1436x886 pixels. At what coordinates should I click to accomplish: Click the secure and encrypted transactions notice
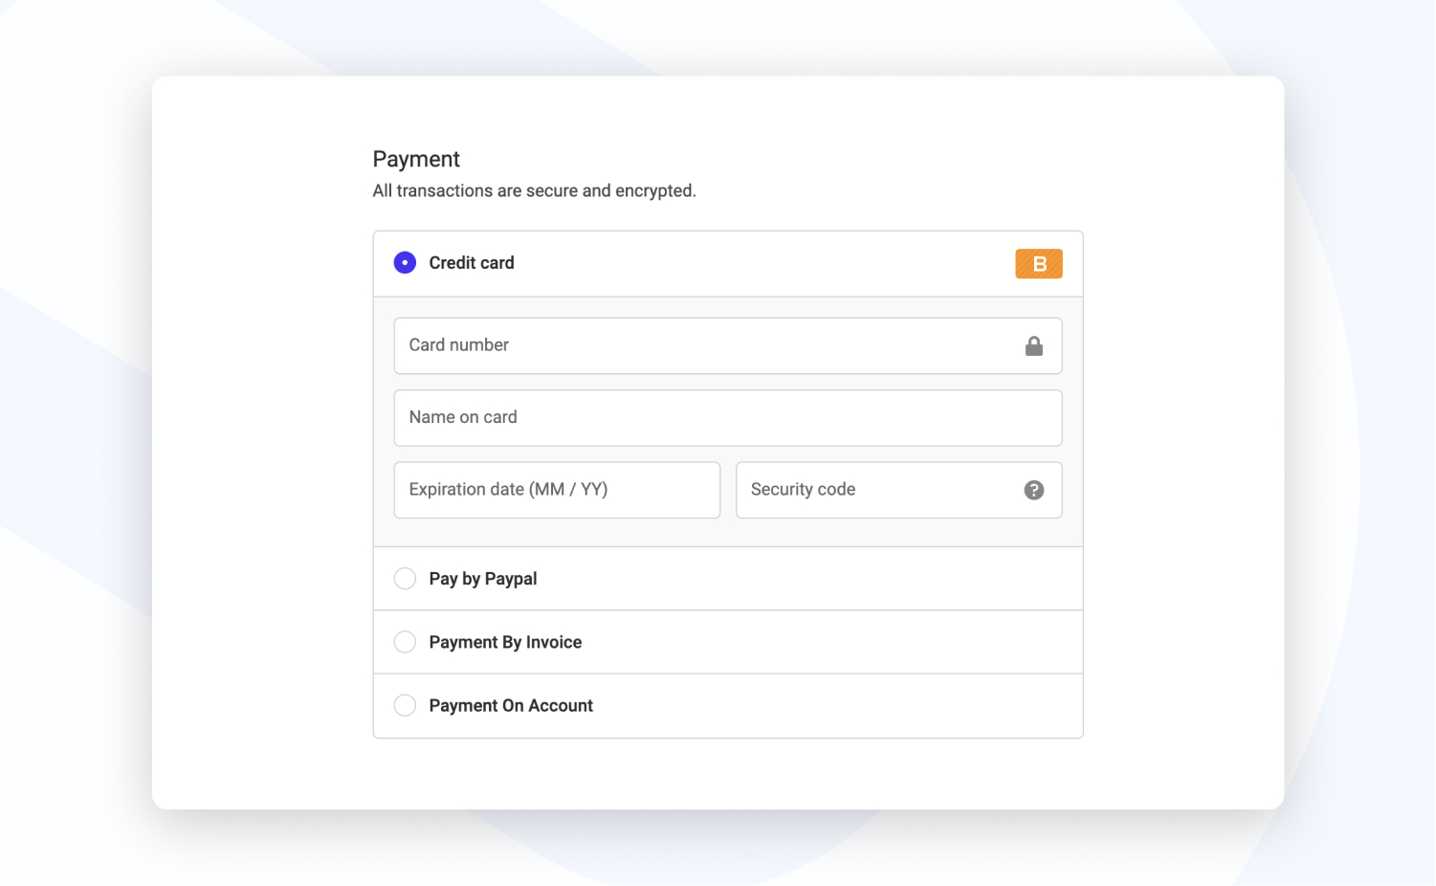(534, 190)
